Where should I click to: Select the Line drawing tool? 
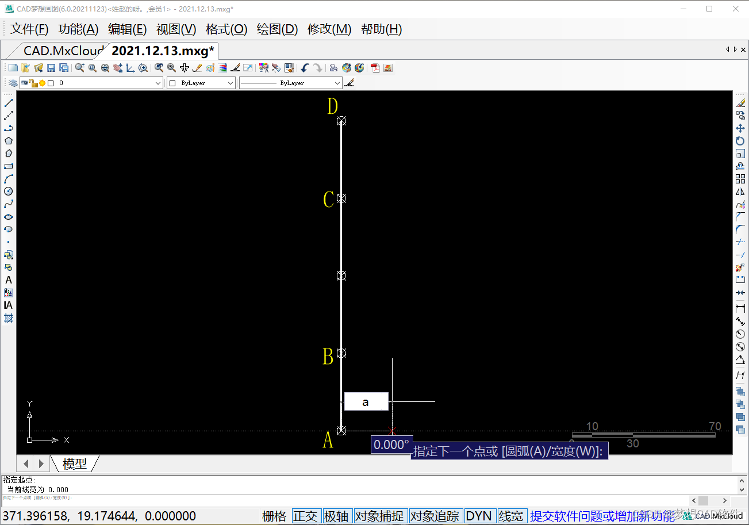[9, 103]
